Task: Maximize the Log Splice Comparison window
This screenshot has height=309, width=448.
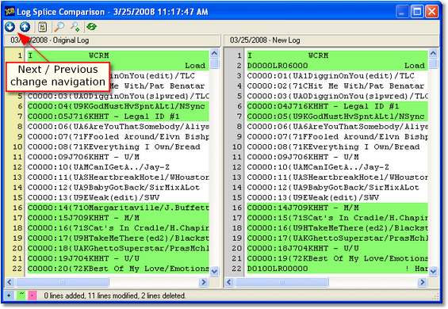Action: [417, 12]
